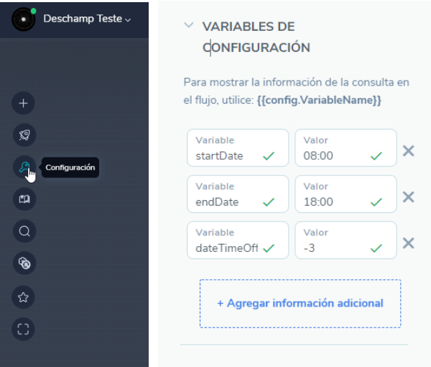
Task: Delete the dateTimeOffset variable row
Action: coord(408,243)
